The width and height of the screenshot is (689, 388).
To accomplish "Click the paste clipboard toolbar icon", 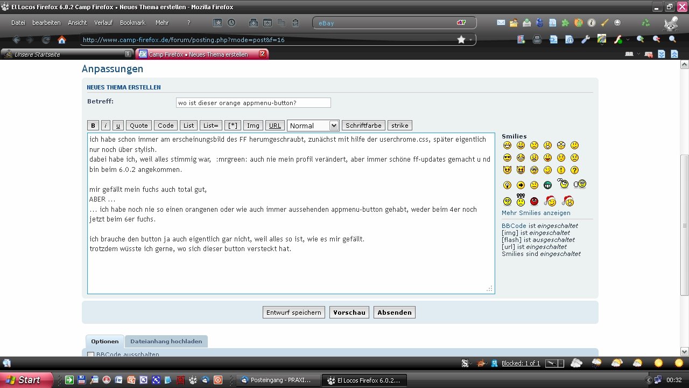I will pyautogui.click(x=295, y=23).
